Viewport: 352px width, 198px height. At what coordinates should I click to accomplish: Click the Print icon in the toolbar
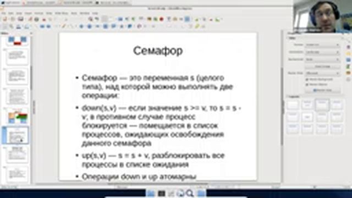coord(37,20)
